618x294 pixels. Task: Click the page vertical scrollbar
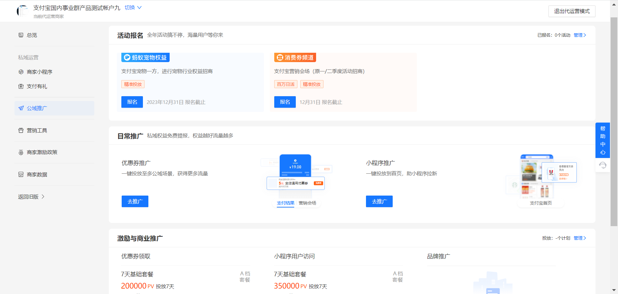pos(614,122)
